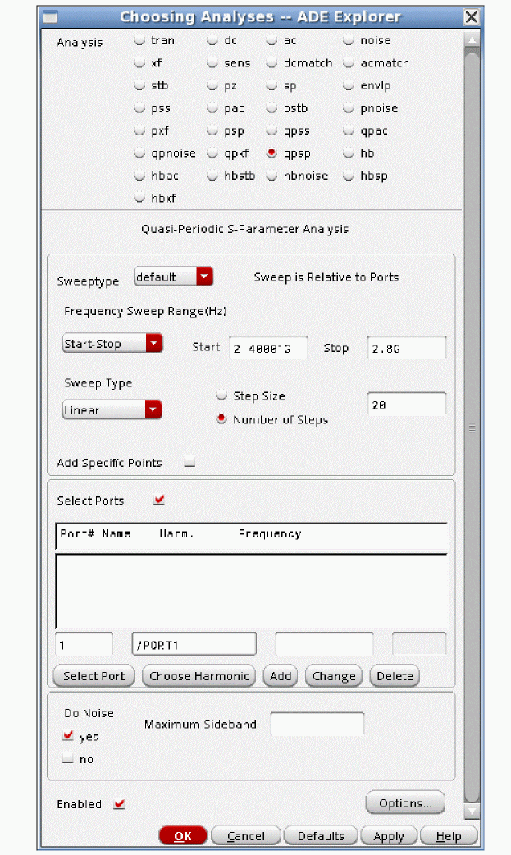The height and width of the screenshot is (855, 511).
Task: Uncheck the Enabled checkbox
Action: [119, 805]
